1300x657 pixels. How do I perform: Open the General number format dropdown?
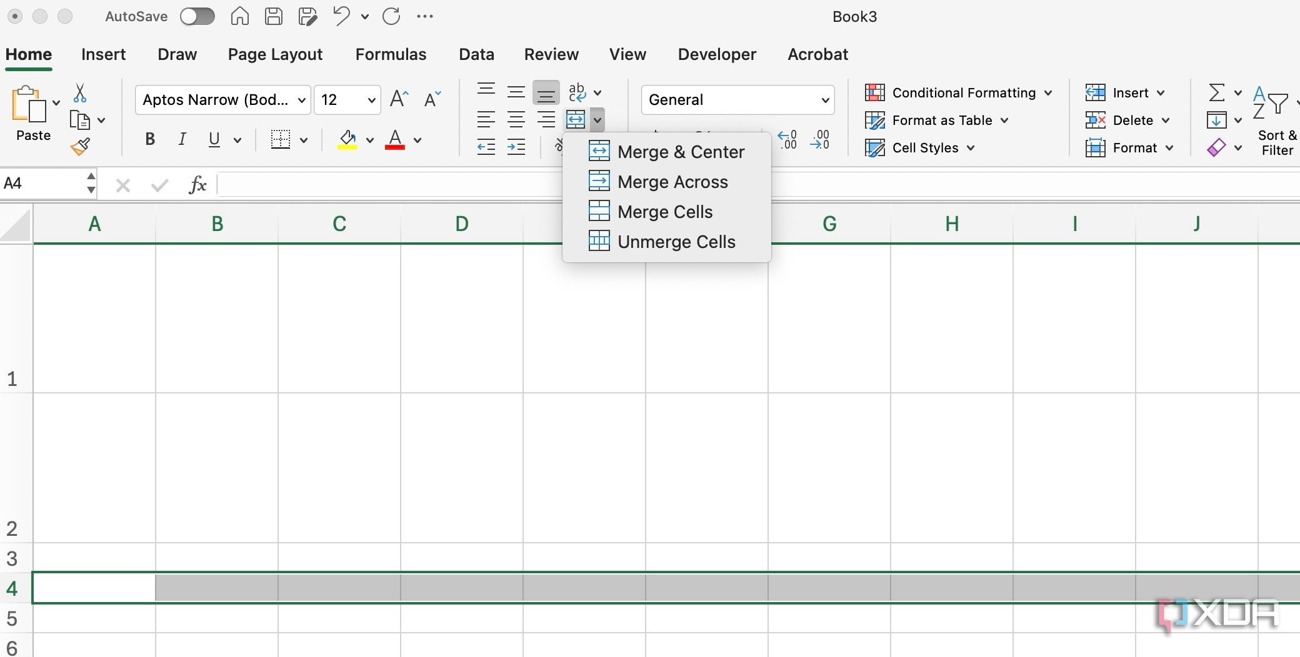[736, 100]
